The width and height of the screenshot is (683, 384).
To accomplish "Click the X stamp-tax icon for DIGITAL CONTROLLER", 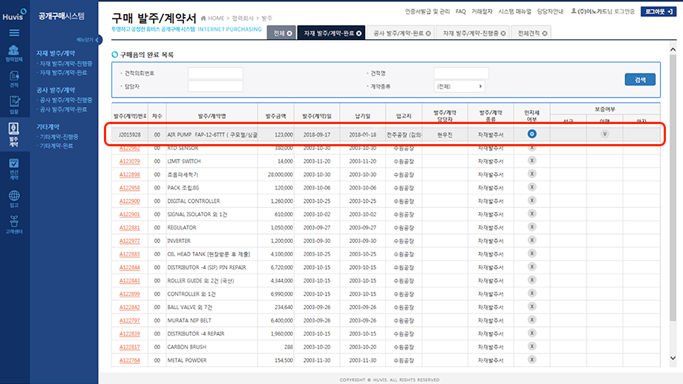I will point(532,201).
